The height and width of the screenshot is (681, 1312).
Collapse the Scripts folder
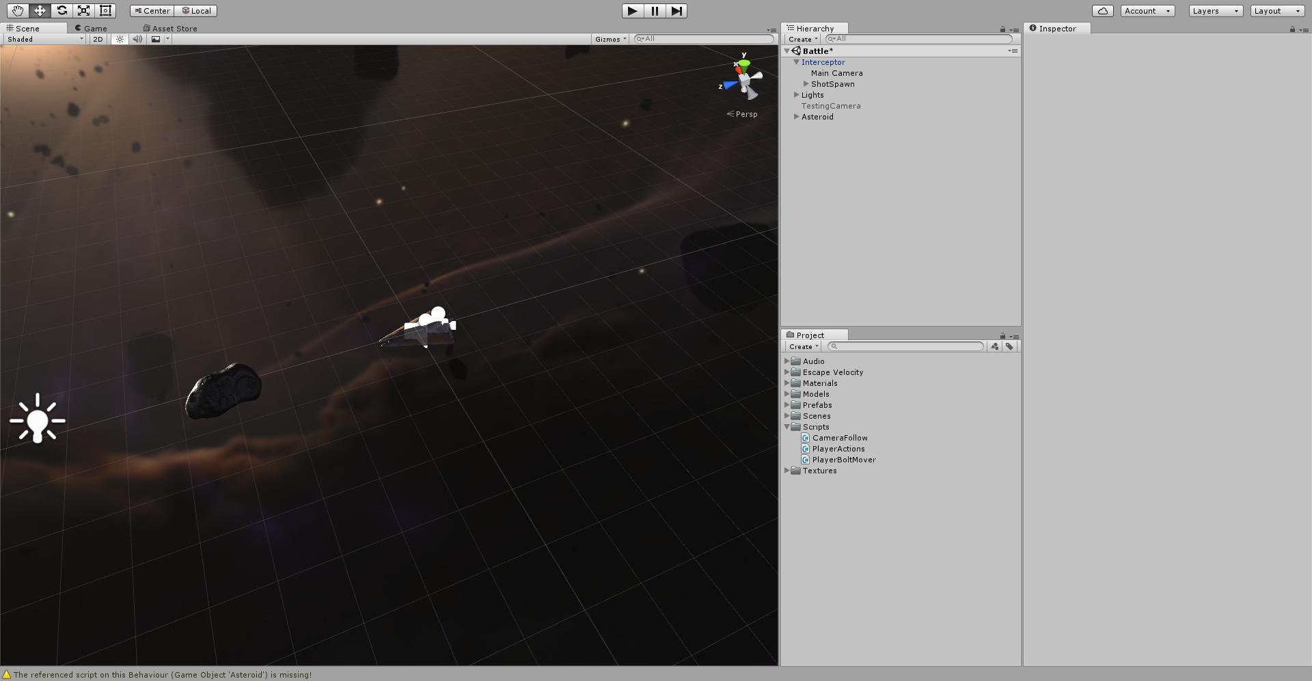(x=787, y=427)
